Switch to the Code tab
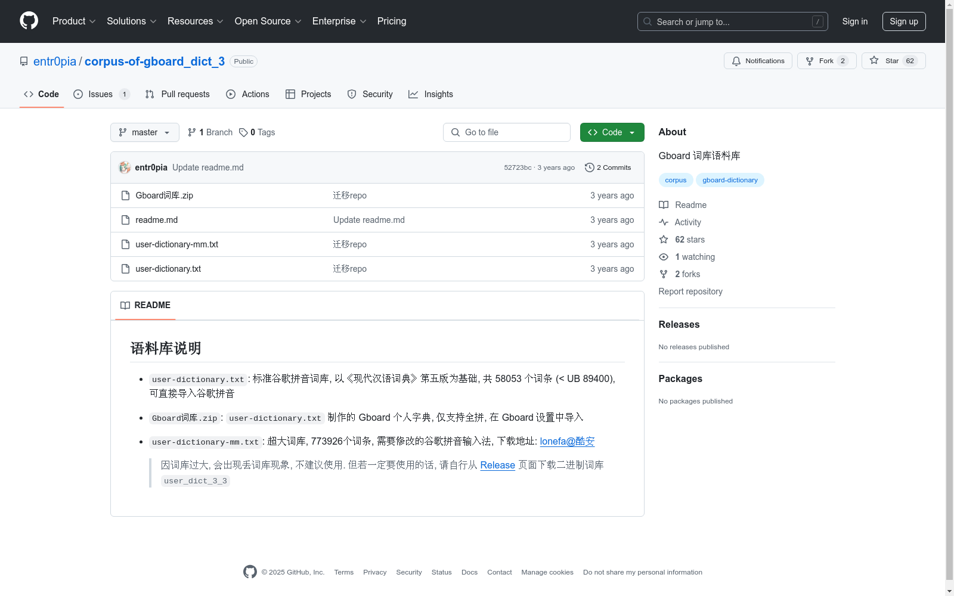Image resolution: width=954 pixels, height=596 pixels. tap(42, 94)
